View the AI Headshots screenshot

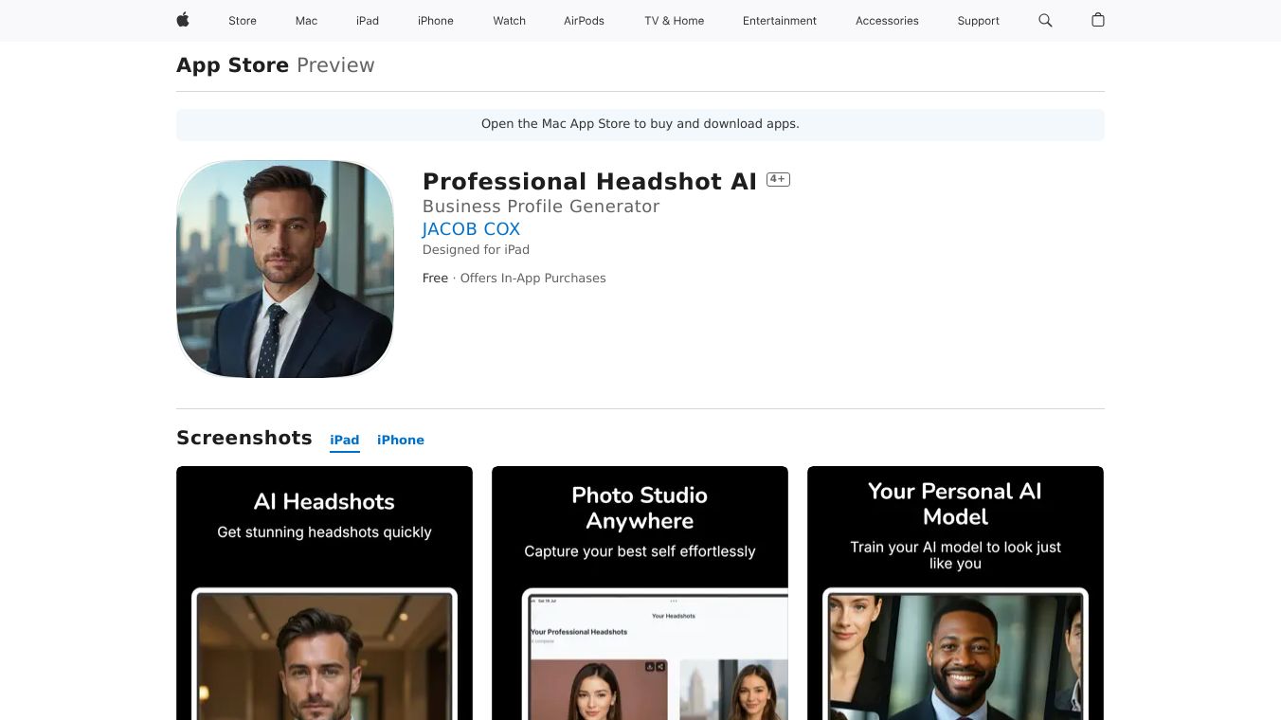(324, 593)
